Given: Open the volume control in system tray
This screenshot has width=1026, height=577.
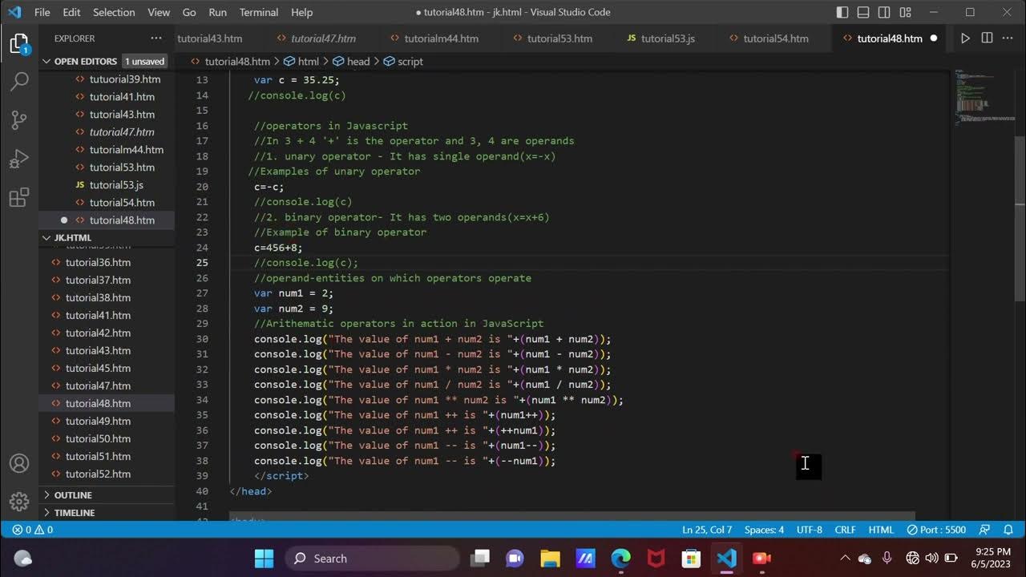Looking at the screenshot, I should [x=931, y=559].
